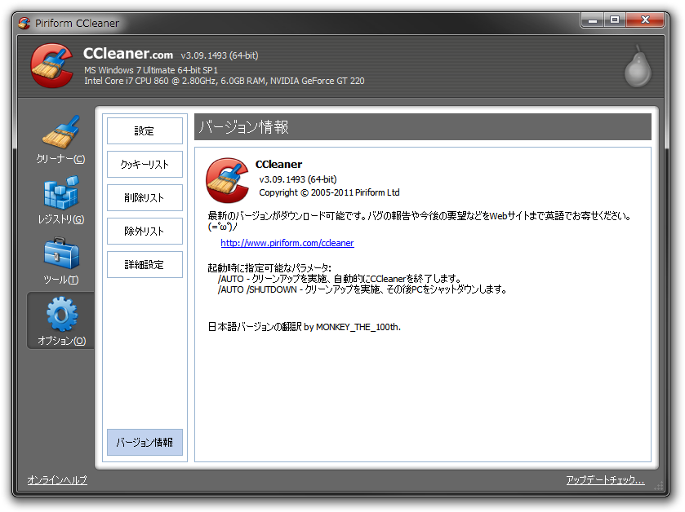
Task: Open the オンラインヘルプ online help link
Action: pyautogui.click(x=57, y=480)
